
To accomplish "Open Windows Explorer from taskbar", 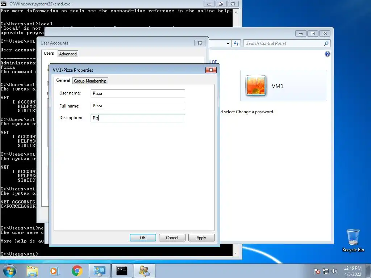I will [x=32, y=271].
